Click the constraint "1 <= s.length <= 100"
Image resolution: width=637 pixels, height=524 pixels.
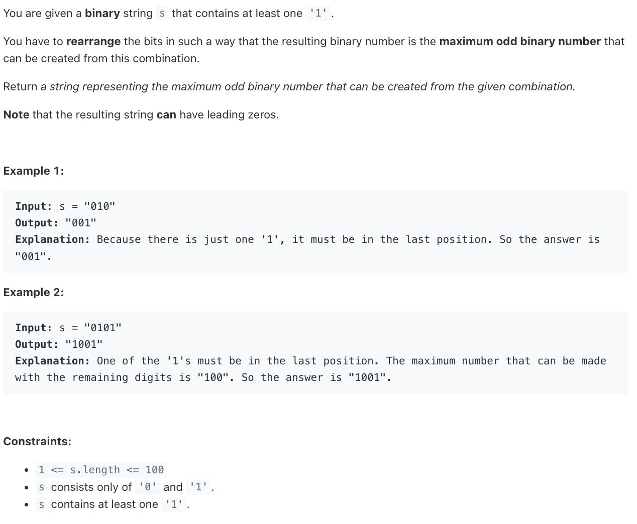pyautogui.click(x=101, y=470)
